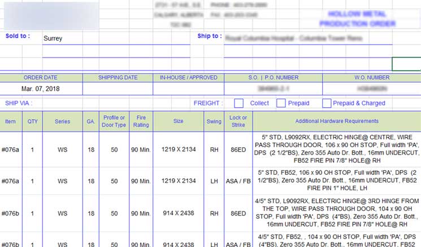This screenshot has width=421, height=247.
Task: Select the Order Date cell Mar. 07, 2018
Action: click(41, 89)
